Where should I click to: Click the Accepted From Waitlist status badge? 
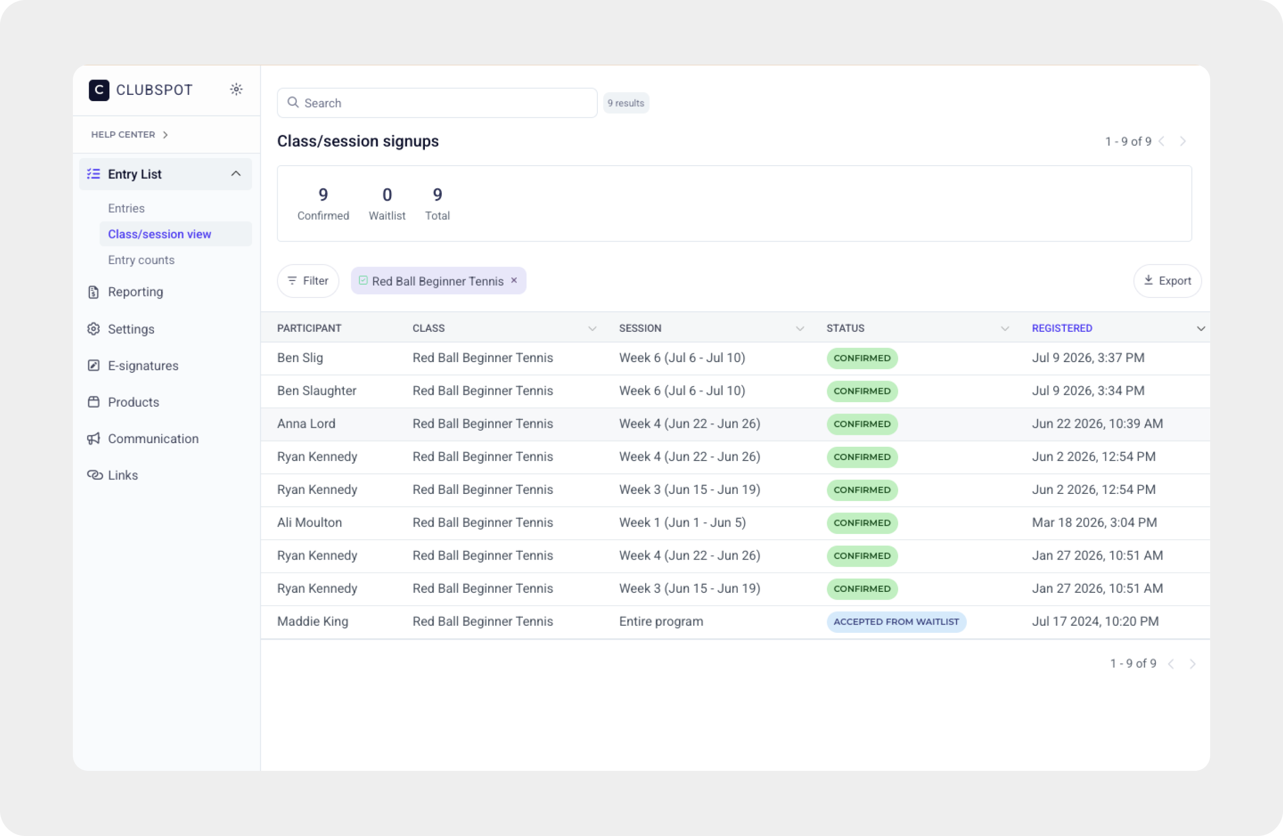pos(897,622)
